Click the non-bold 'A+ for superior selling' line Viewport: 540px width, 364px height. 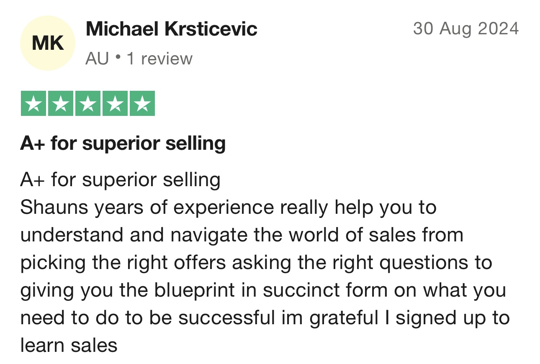(x=120, y=180)
